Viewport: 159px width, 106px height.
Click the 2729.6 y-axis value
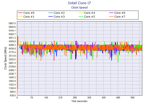click(x=12, y=67)
